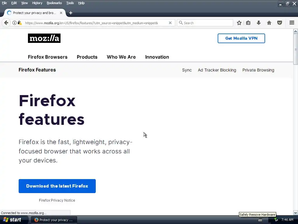The height and width of the screenshot is (224, 298).
Task: Close the 'Protect your privacy' tab
Action: pos(61,13)
